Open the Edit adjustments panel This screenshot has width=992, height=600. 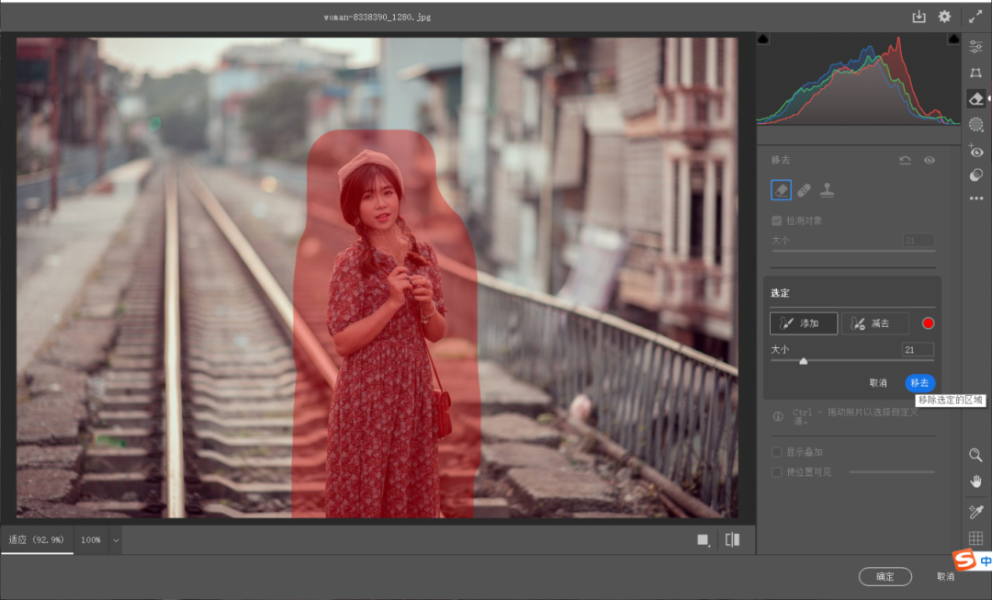pos(975,44)
